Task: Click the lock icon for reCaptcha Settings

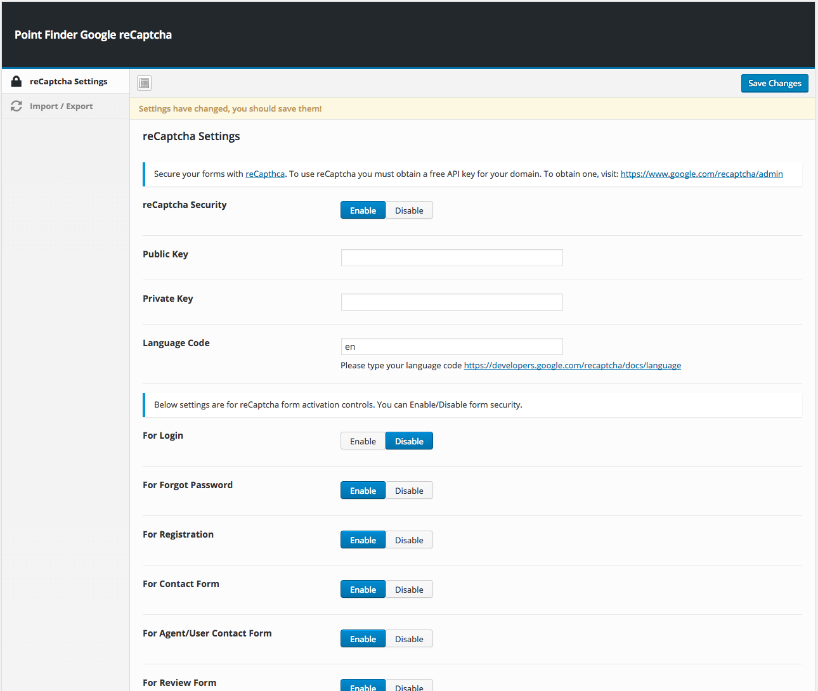Action: coord(16,81)
